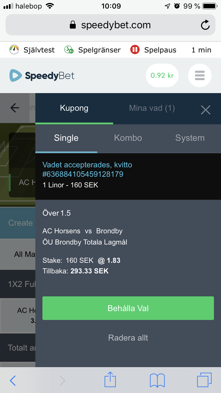Viewport: 221px width, 393px height.
Task: Open Safari share sheet icon
Action: (111, 379)
